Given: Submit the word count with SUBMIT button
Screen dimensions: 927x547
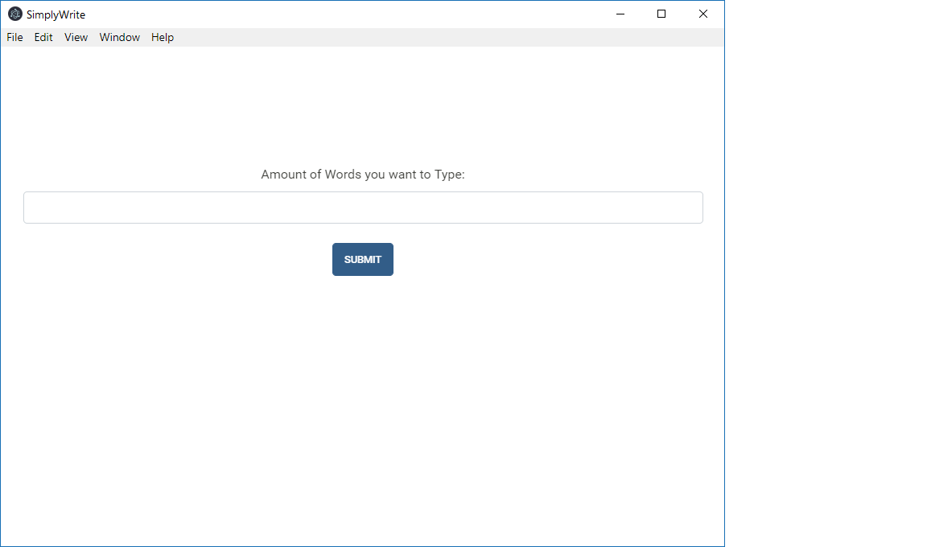Looking at the screenshot, I should (362, 259).
